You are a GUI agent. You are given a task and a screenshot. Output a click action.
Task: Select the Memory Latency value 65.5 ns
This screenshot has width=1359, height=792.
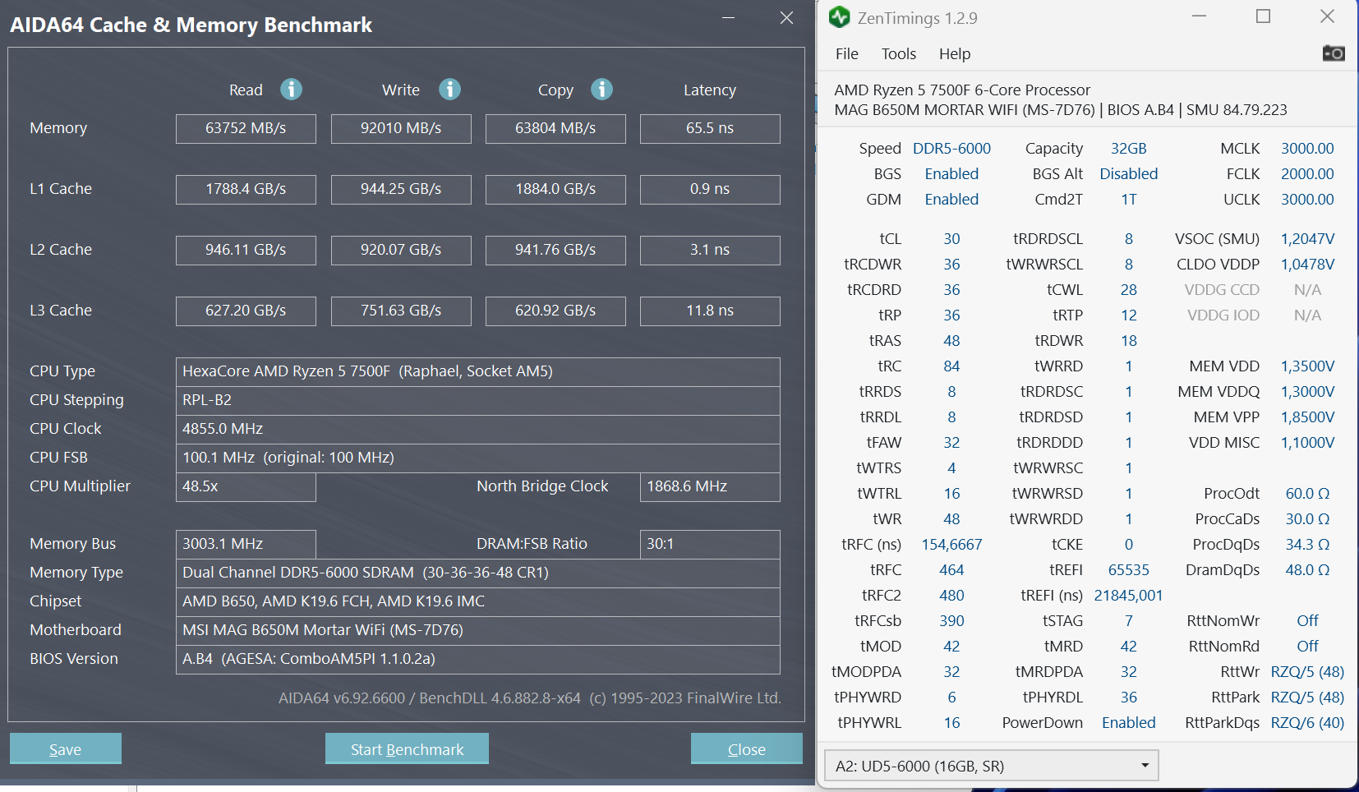710,129
